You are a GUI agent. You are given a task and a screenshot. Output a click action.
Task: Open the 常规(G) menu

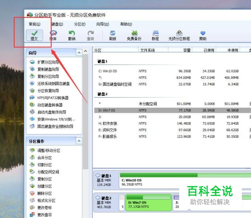pyautogui.click(x=34, y=24)
